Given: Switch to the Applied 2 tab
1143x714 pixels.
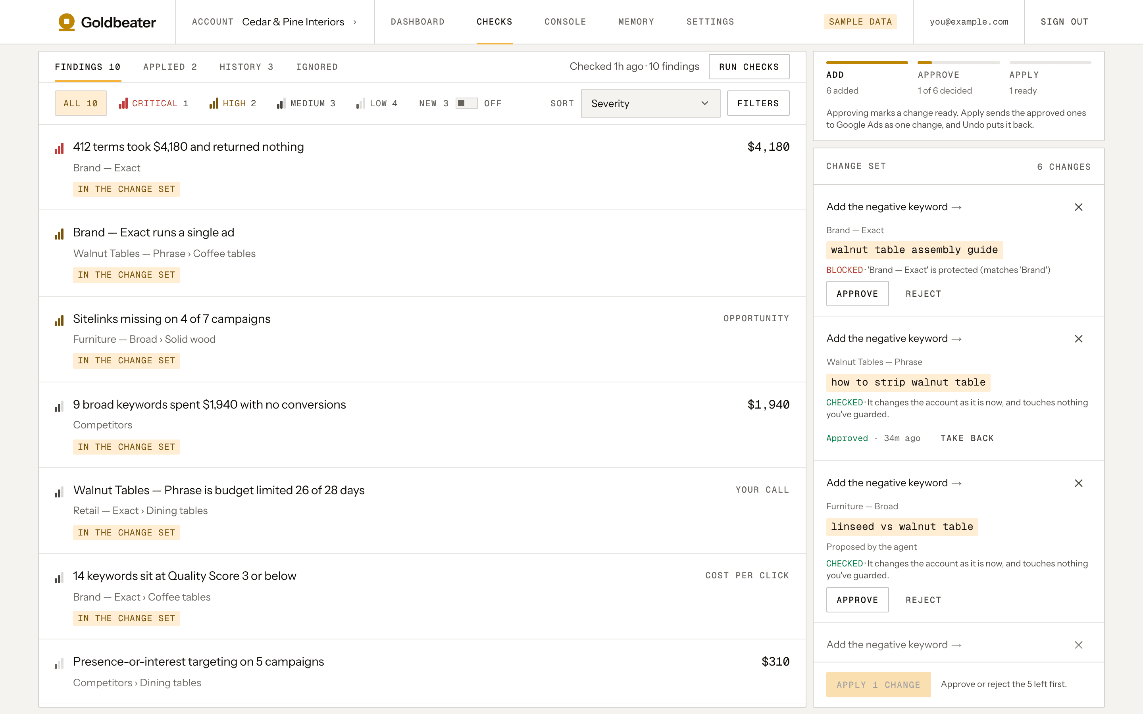Looking at the screenshot, I should (170, 67).
